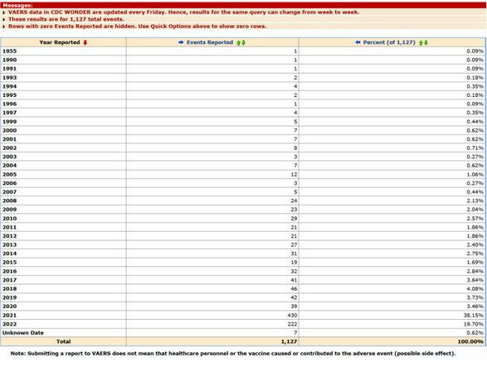This screenshot has width=487, height=367.
Task: Select the 2000 year row label
Action: (x=10, y=130)
